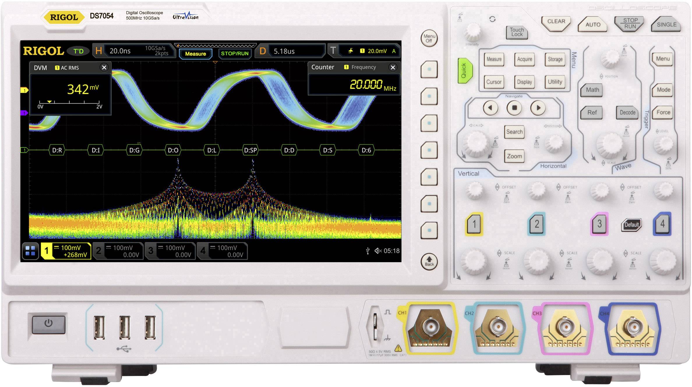Tap the function navigation grid icon
The height and width of the screenshot is (387, 692).
(x=30, y=251)
